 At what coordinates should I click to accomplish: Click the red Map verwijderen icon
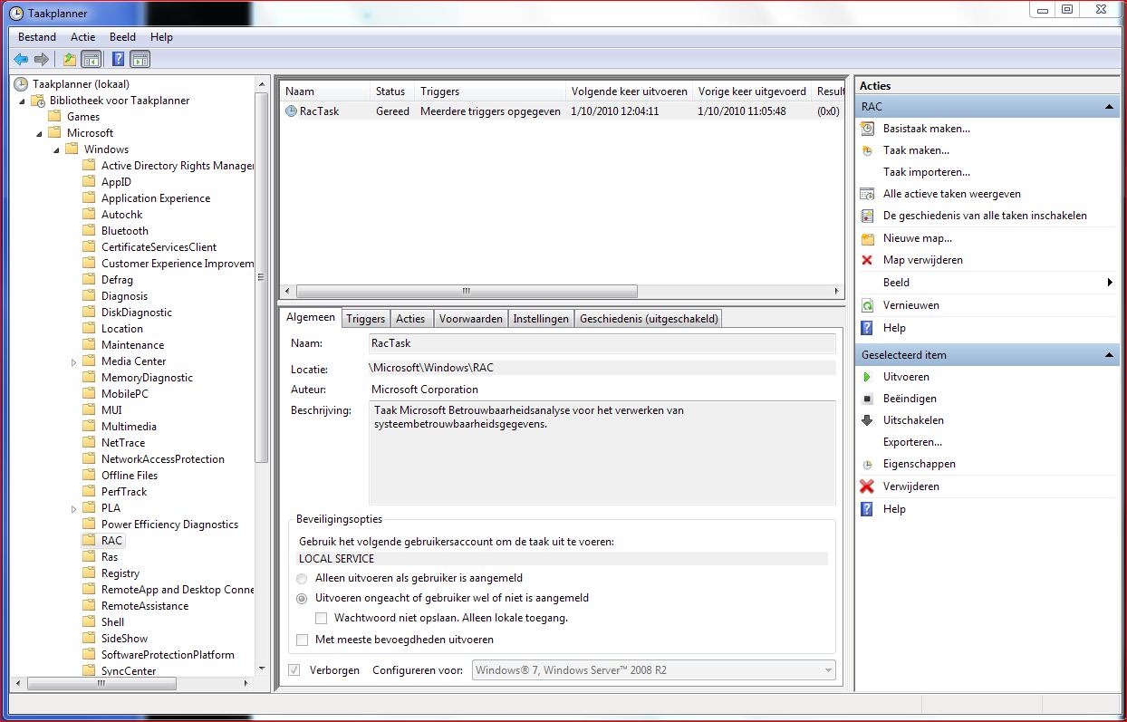[x=867, y=260]
